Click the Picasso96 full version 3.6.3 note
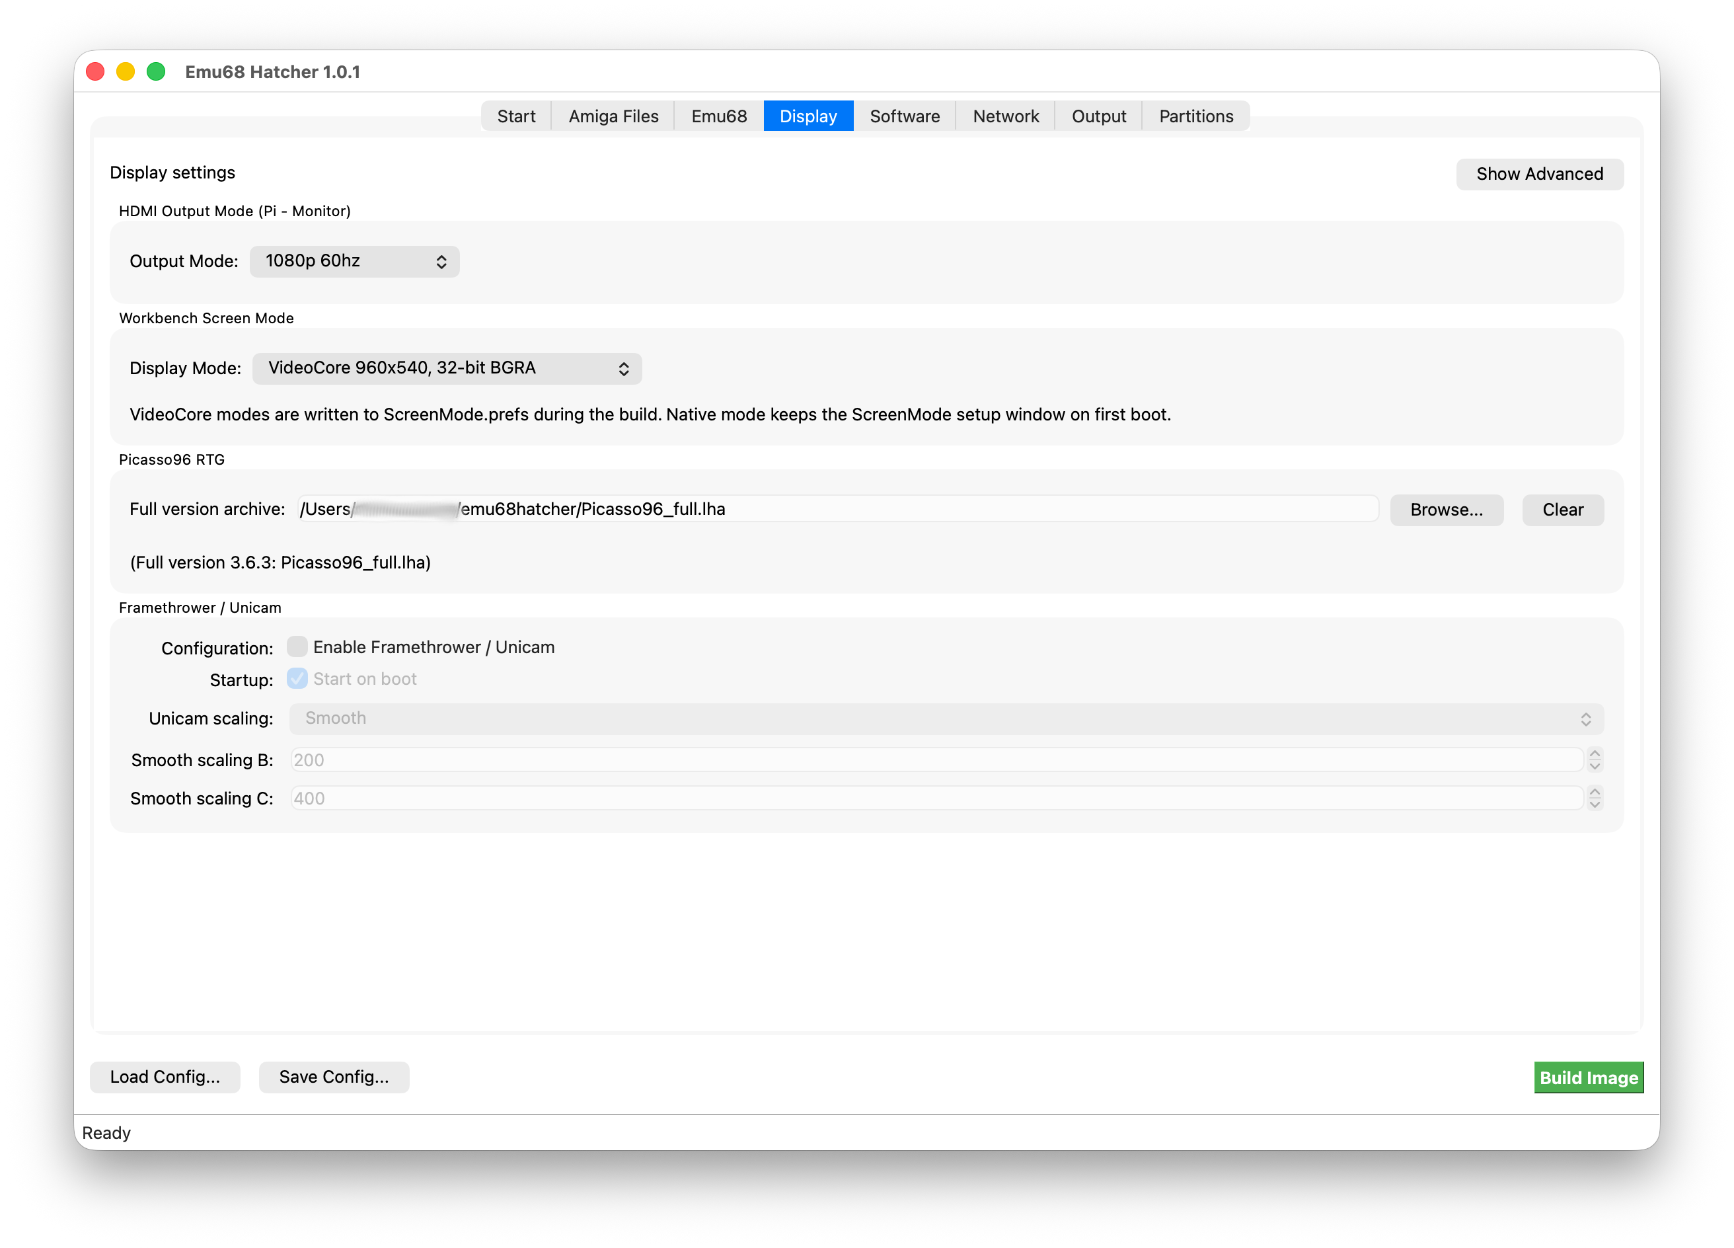Viewport: 1734px width, 1248px height. point(281,563)
